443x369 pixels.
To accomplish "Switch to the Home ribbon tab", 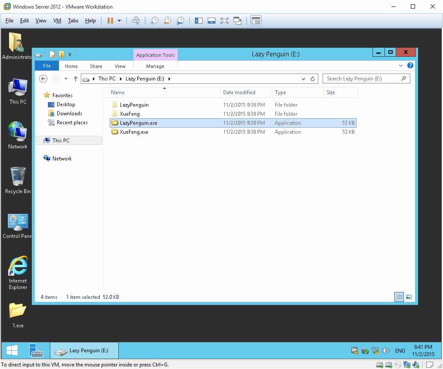I will pyautogui.click(x=71, y=66).
